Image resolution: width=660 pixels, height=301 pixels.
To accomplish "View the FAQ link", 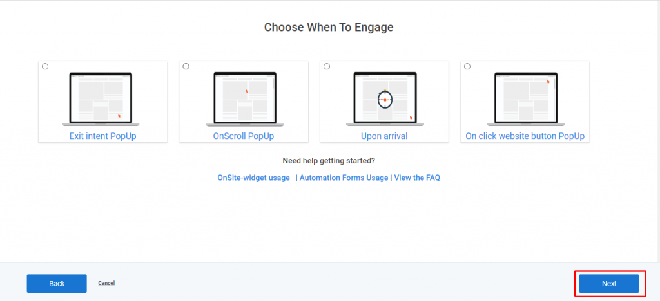I will coord(417,178).
